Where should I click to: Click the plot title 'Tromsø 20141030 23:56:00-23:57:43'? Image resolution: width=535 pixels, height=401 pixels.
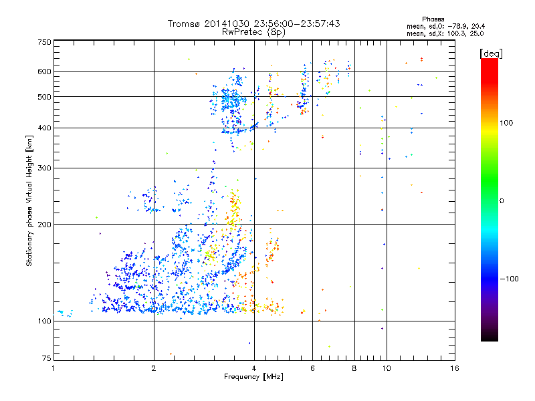coord(253,23)
